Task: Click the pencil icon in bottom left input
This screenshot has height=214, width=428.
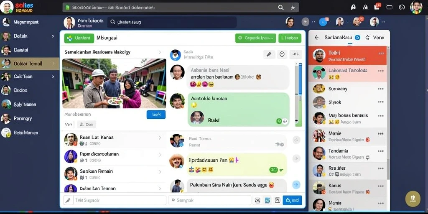Action: pyautogui.click(x=68, y=200)
